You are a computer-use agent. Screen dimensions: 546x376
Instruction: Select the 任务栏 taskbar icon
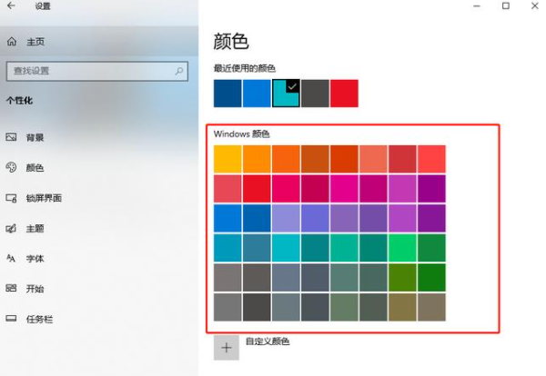click(x=12, y=319)
